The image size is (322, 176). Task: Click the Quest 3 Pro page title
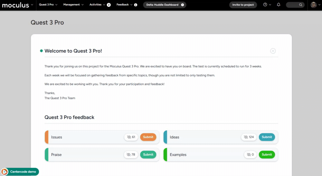click(47, 23)
